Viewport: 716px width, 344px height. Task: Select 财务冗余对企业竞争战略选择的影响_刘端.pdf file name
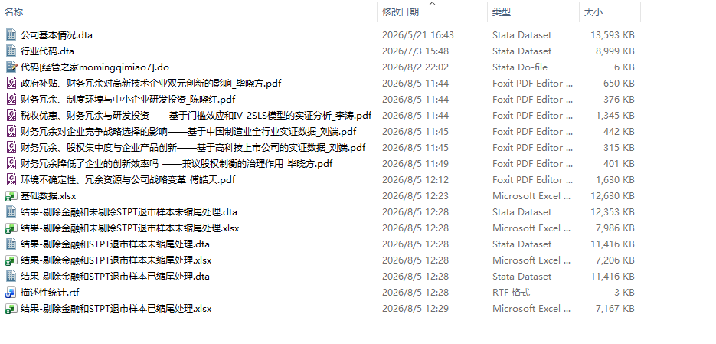point(188,131)
